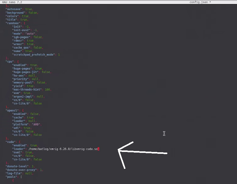Click the "huge-pages-jit" key
This screenshot has width=237, height=184.
(x=25, y=72)
